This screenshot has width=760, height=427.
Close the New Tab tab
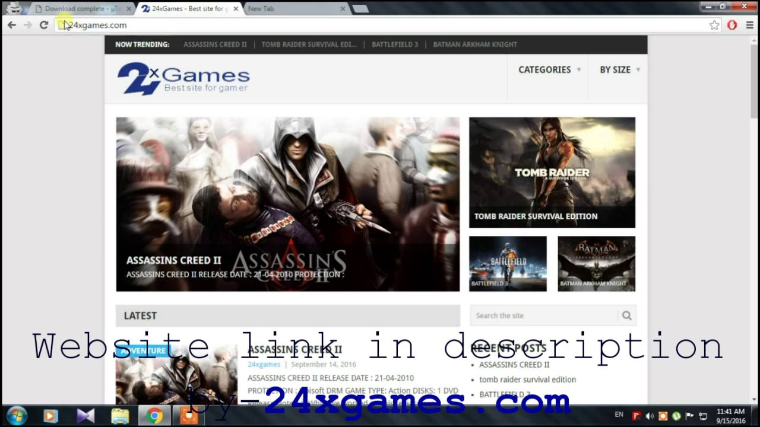click(343, 9)
